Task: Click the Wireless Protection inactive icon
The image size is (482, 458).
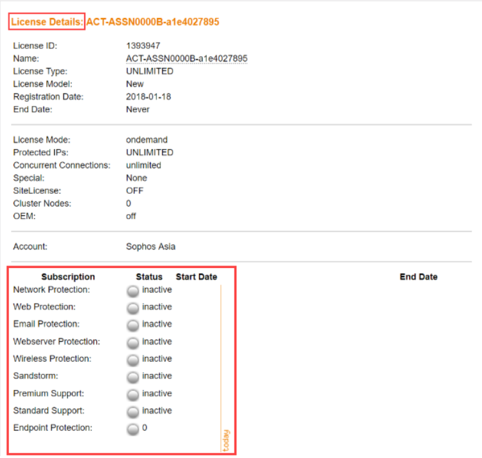Action: click(x=132, y=360)
